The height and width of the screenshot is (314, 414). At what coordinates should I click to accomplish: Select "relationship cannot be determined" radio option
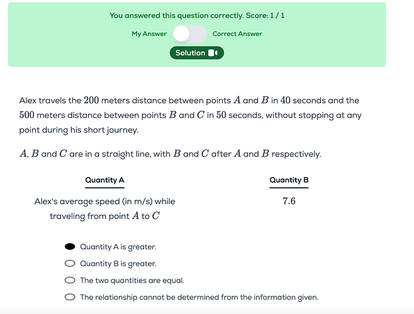(x=70, y=297)
